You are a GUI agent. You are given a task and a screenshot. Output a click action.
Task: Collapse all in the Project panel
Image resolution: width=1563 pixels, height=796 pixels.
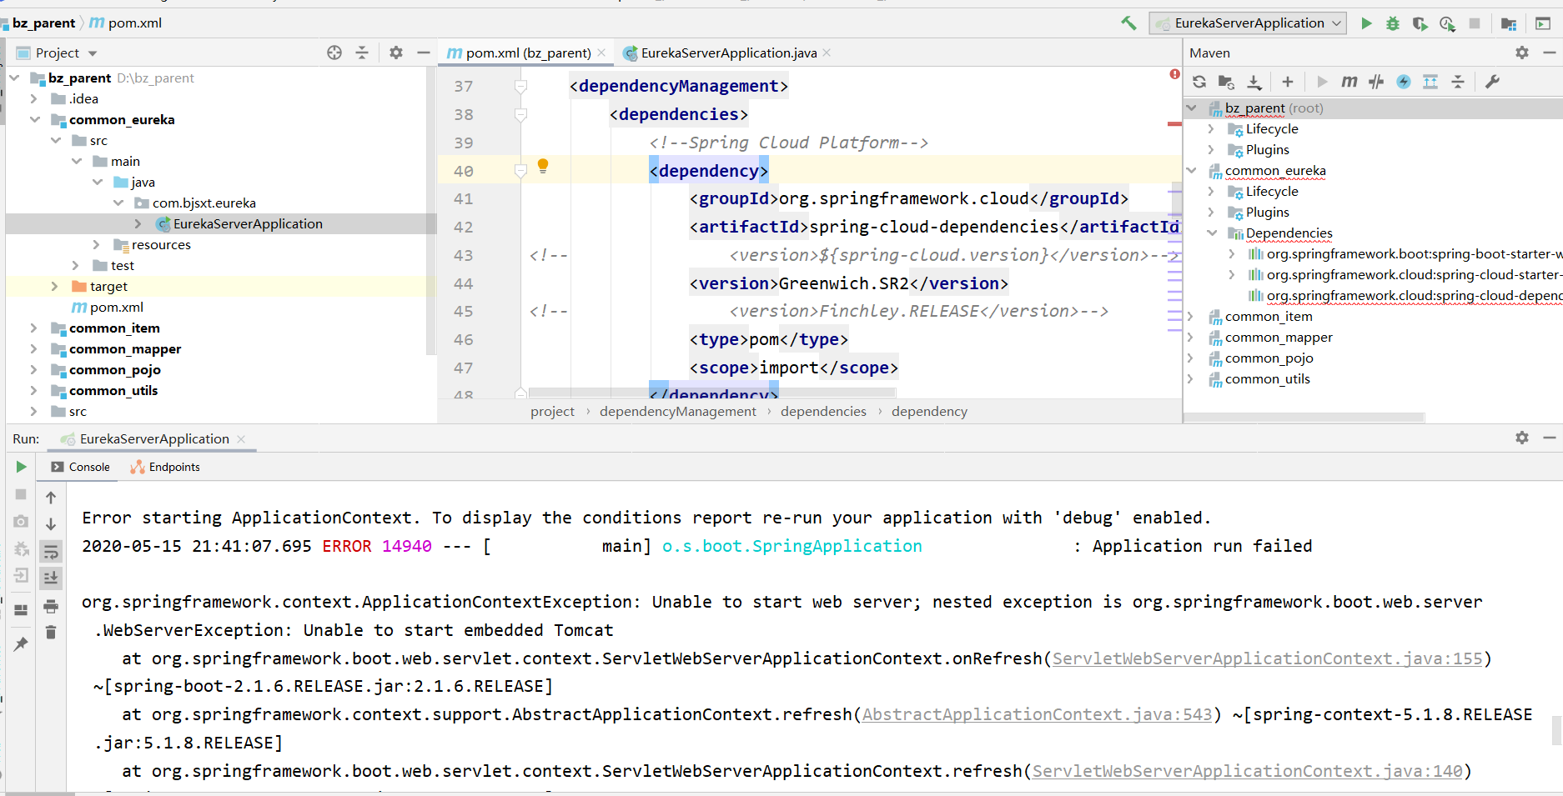(x=362, y=53)
